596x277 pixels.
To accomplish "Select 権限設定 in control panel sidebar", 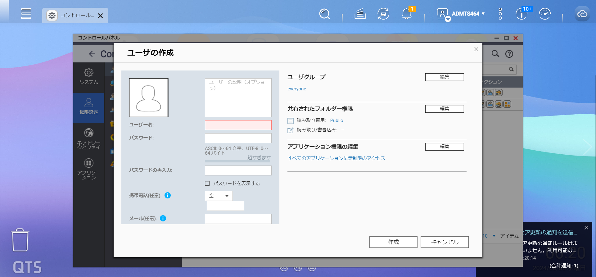I will click(x=89, y=107).
